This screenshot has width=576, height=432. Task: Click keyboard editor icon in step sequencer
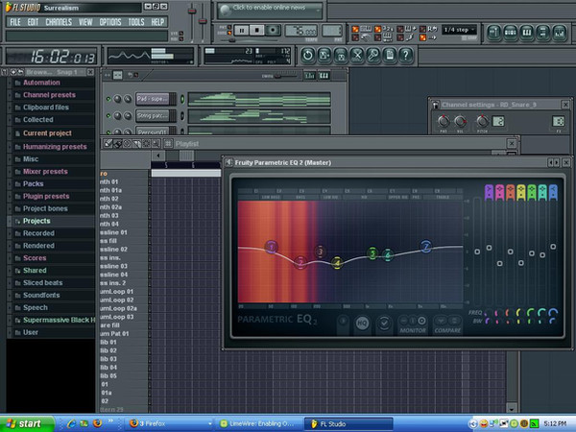pyautogui.click(x=324, y=76)
